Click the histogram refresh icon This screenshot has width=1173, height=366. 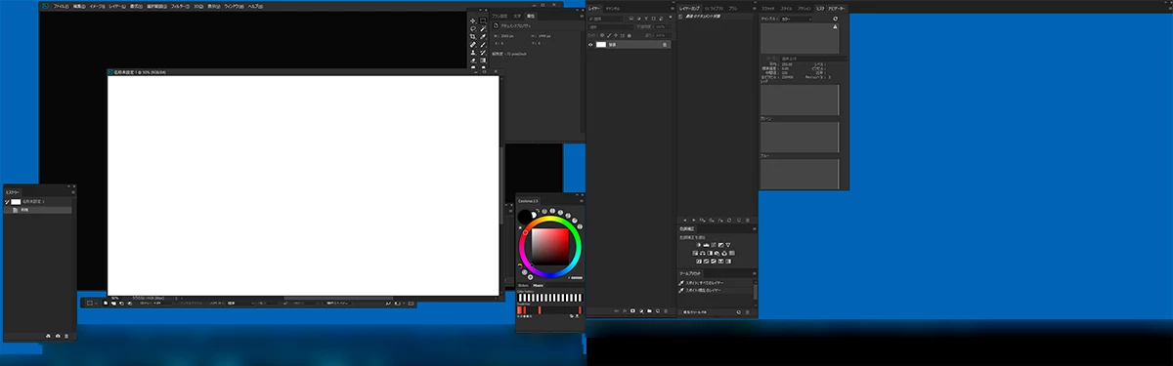[x=836, y=19]
